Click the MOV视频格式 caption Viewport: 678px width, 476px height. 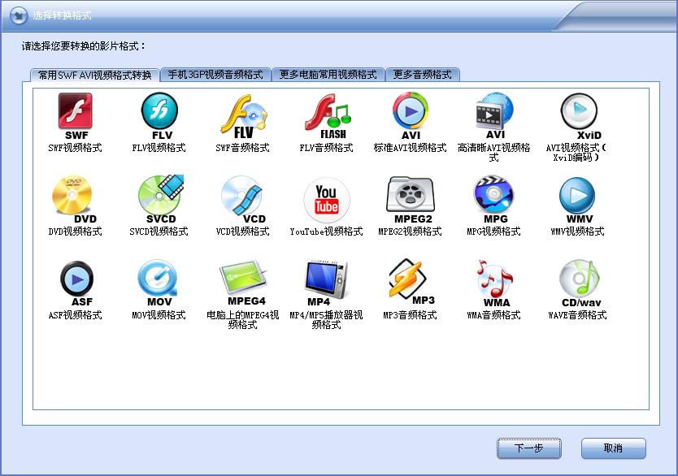click(159, 315)
